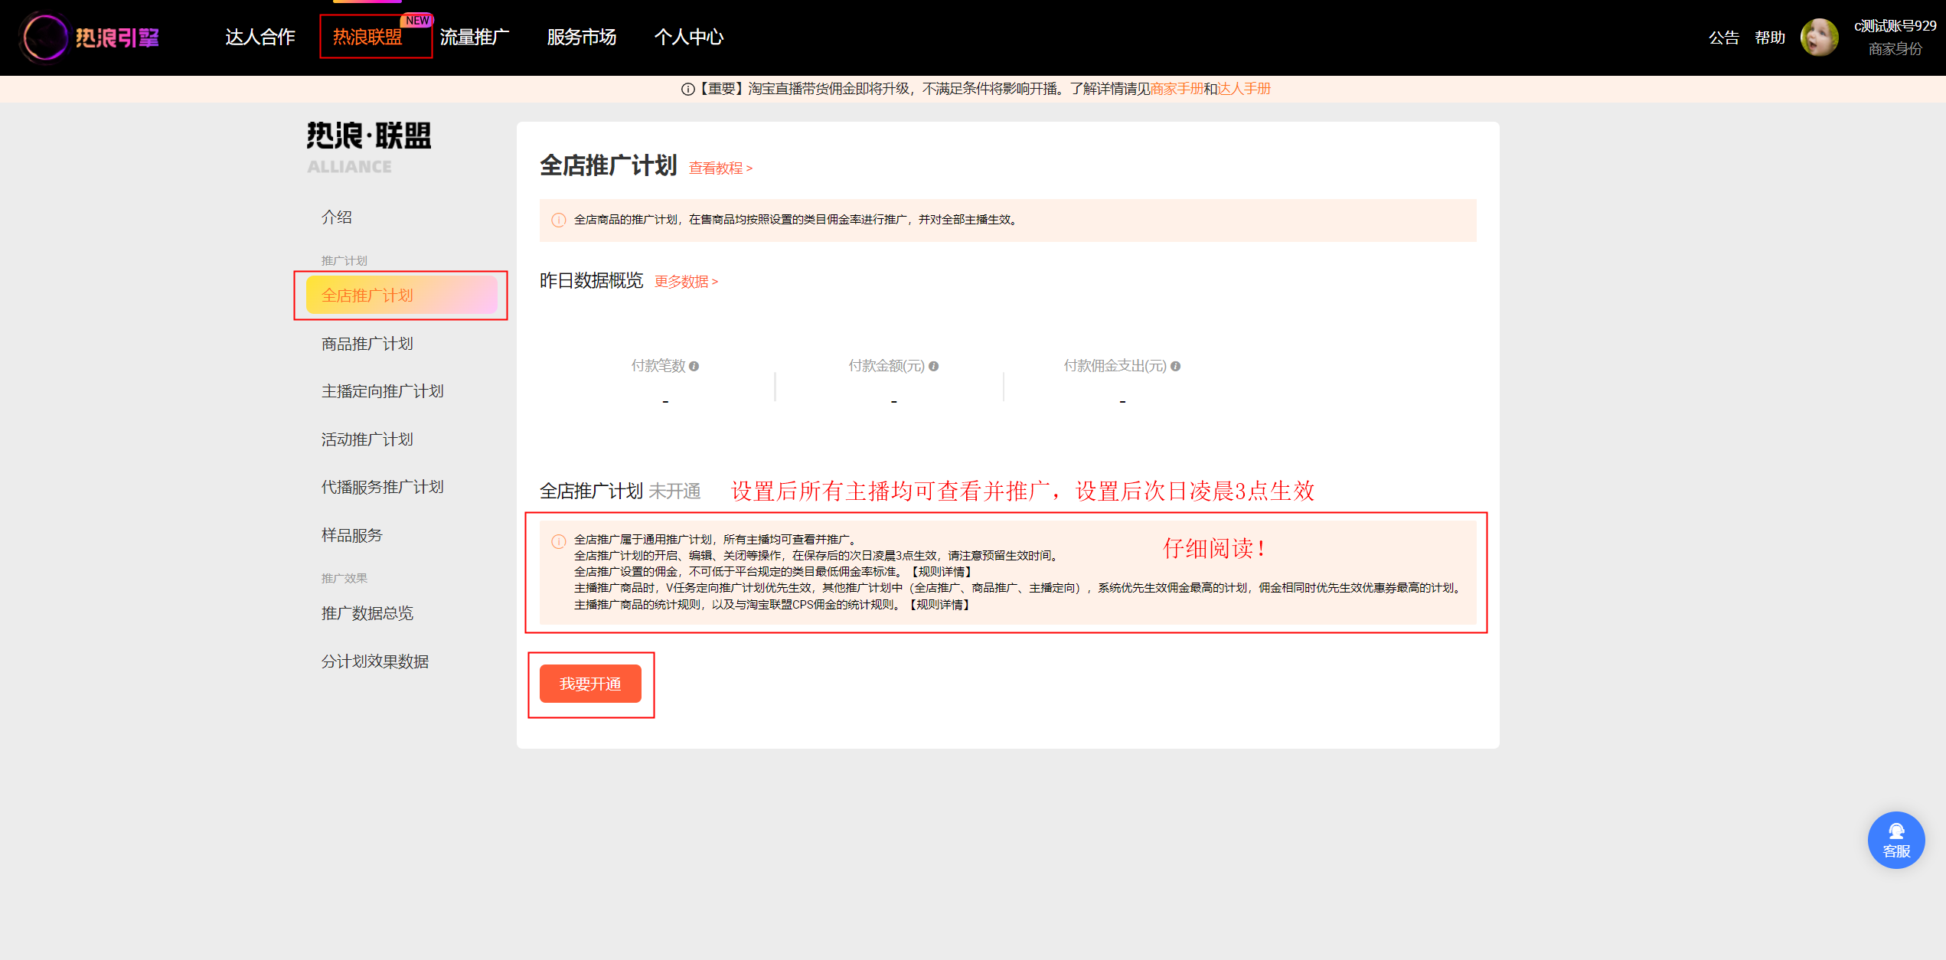Open 推广数据总览 in the sidebar
The height and width of the screenshot is (960, 1946).
click(367, 613)
